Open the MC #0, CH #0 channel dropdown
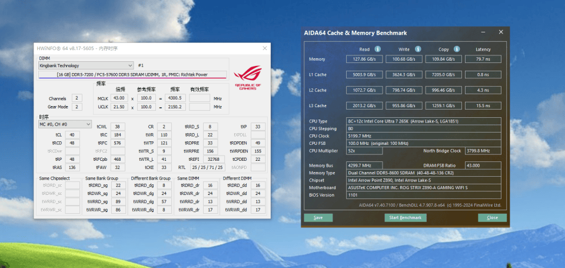565x268 pixels. [65, 124]
